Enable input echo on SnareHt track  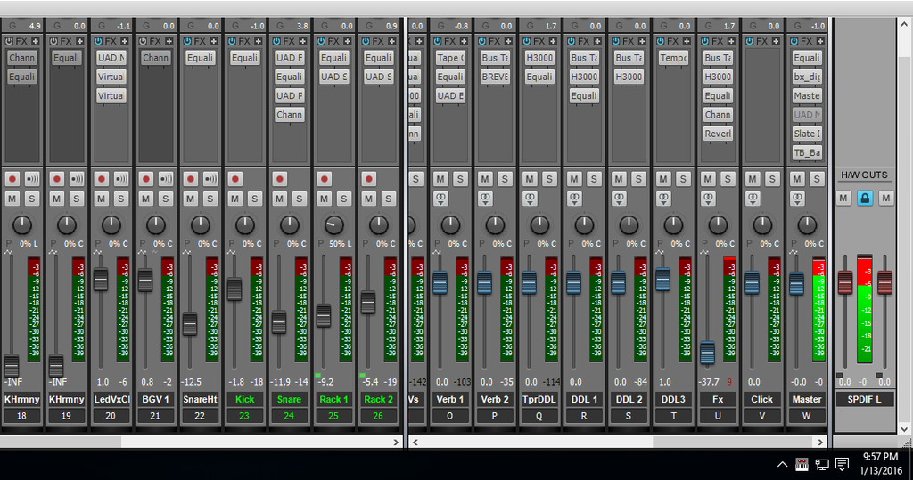210,179
